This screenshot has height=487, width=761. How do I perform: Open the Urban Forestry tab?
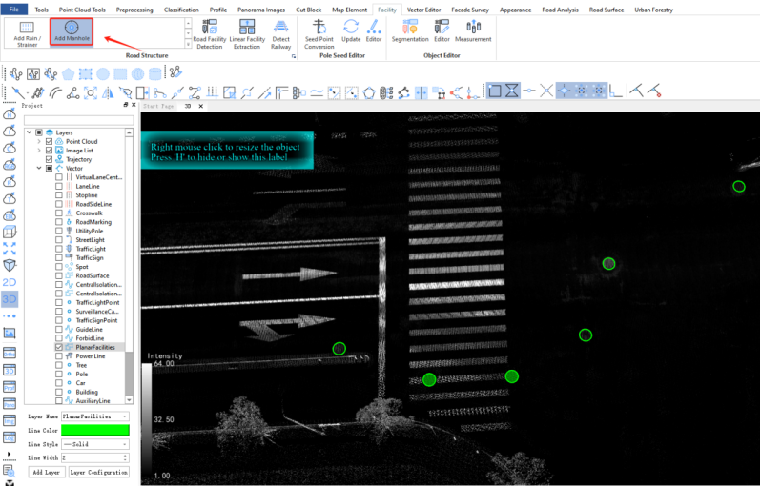point(654,10)
